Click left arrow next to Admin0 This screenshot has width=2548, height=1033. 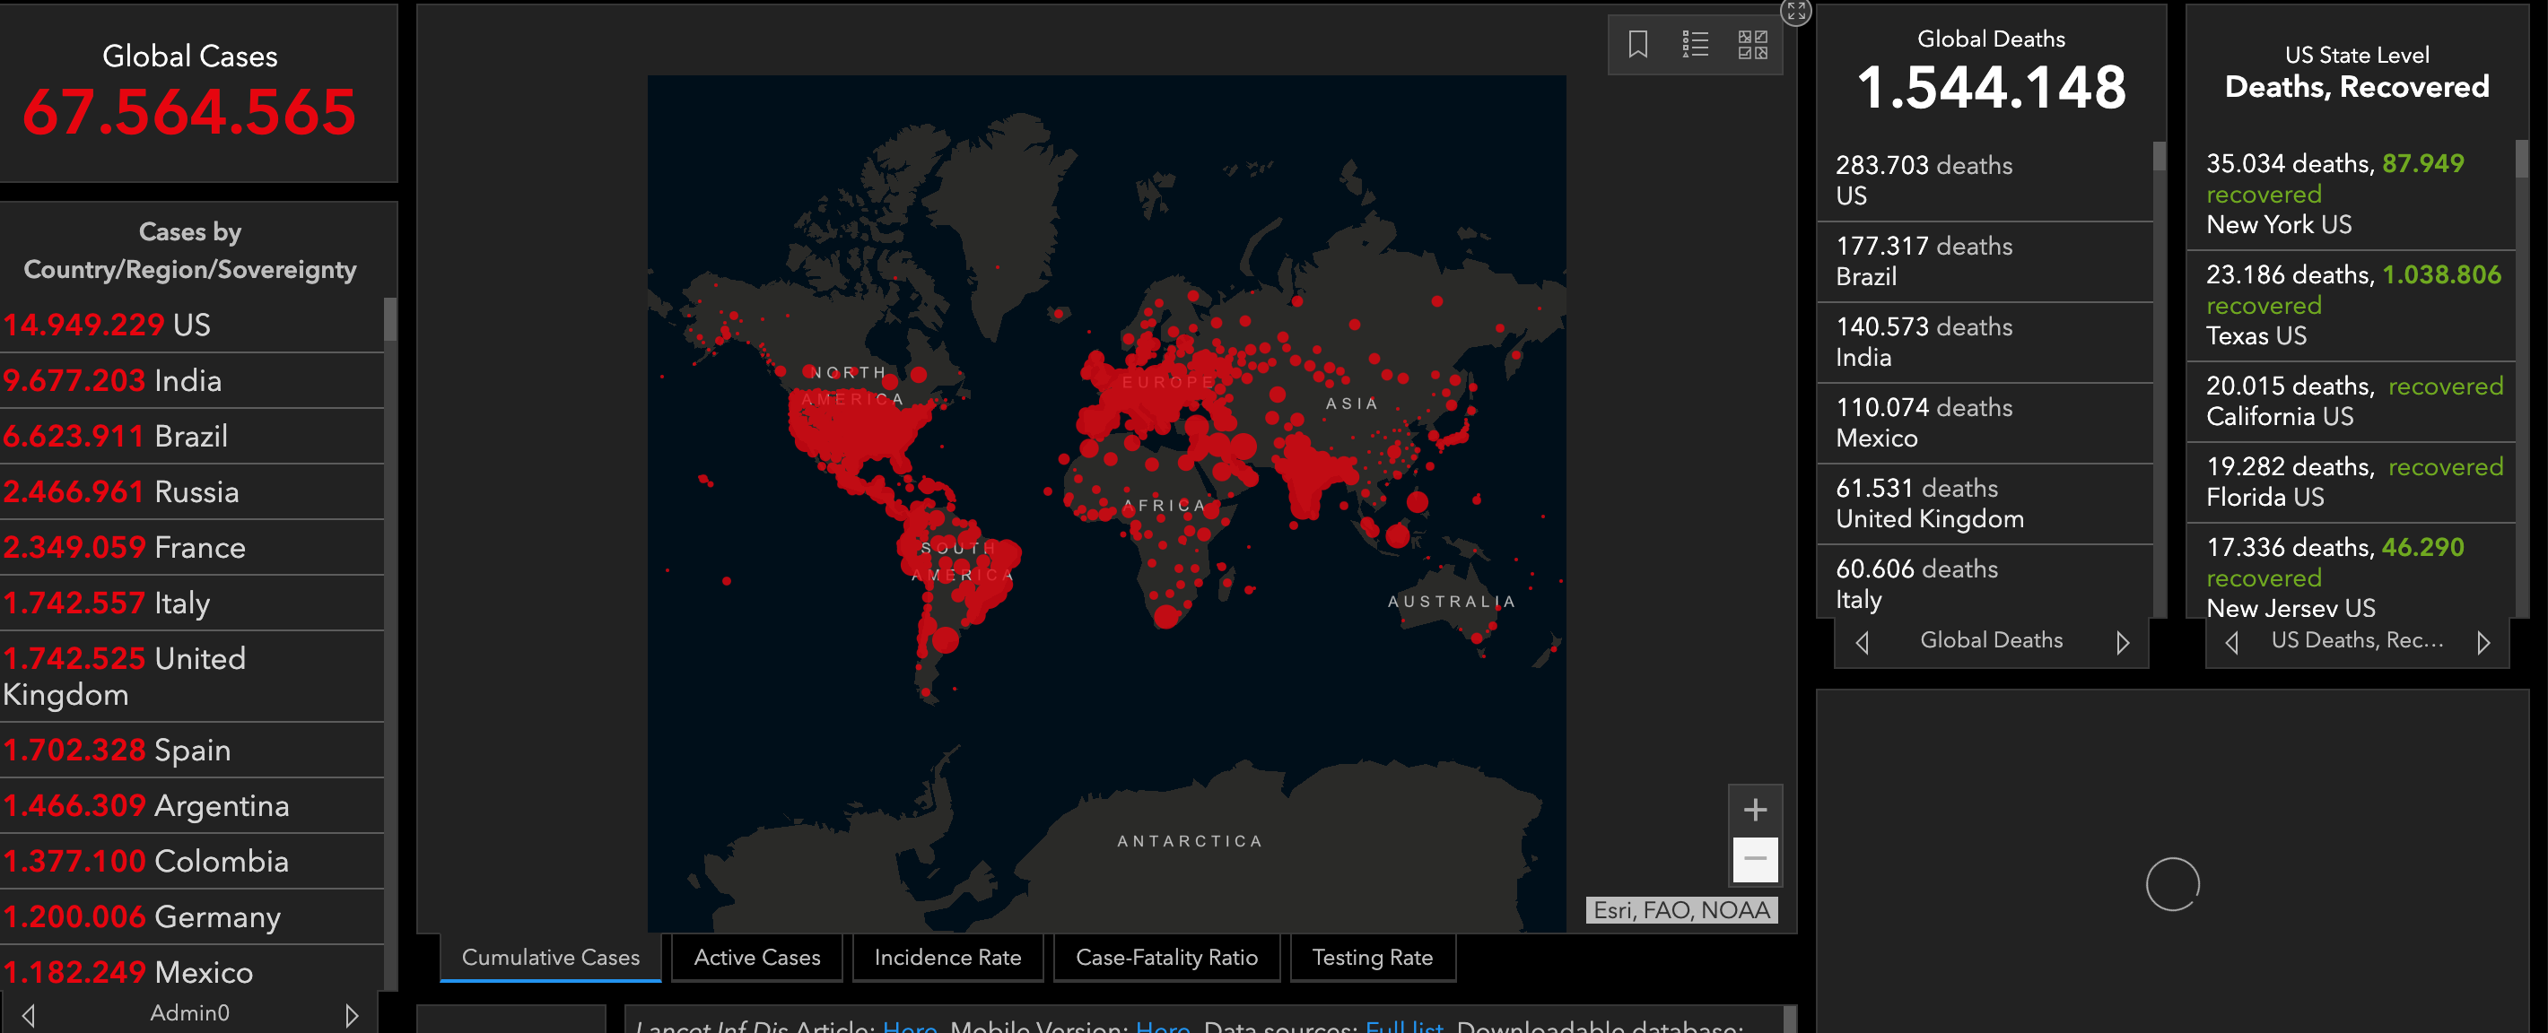[29, 1015]
